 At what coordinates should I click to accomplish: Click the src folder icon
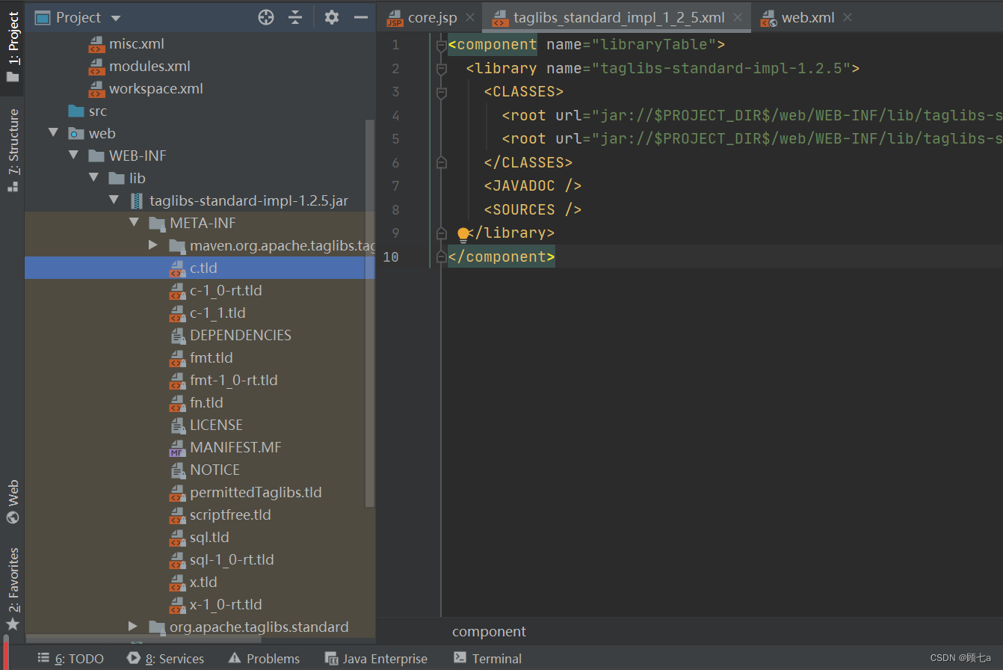point(76,111)
